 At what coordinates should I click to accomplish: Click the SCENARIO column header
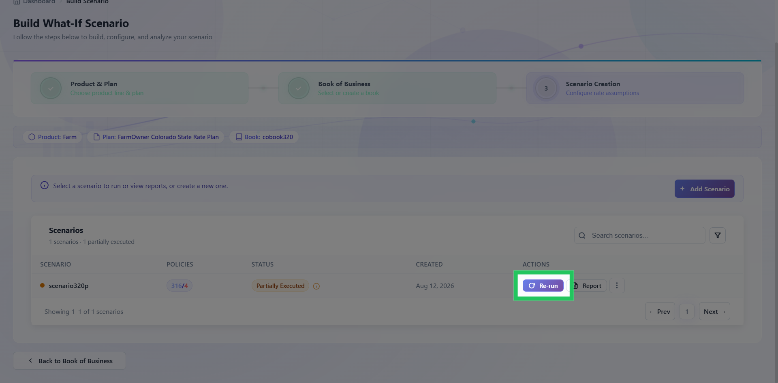pos(56,265)
